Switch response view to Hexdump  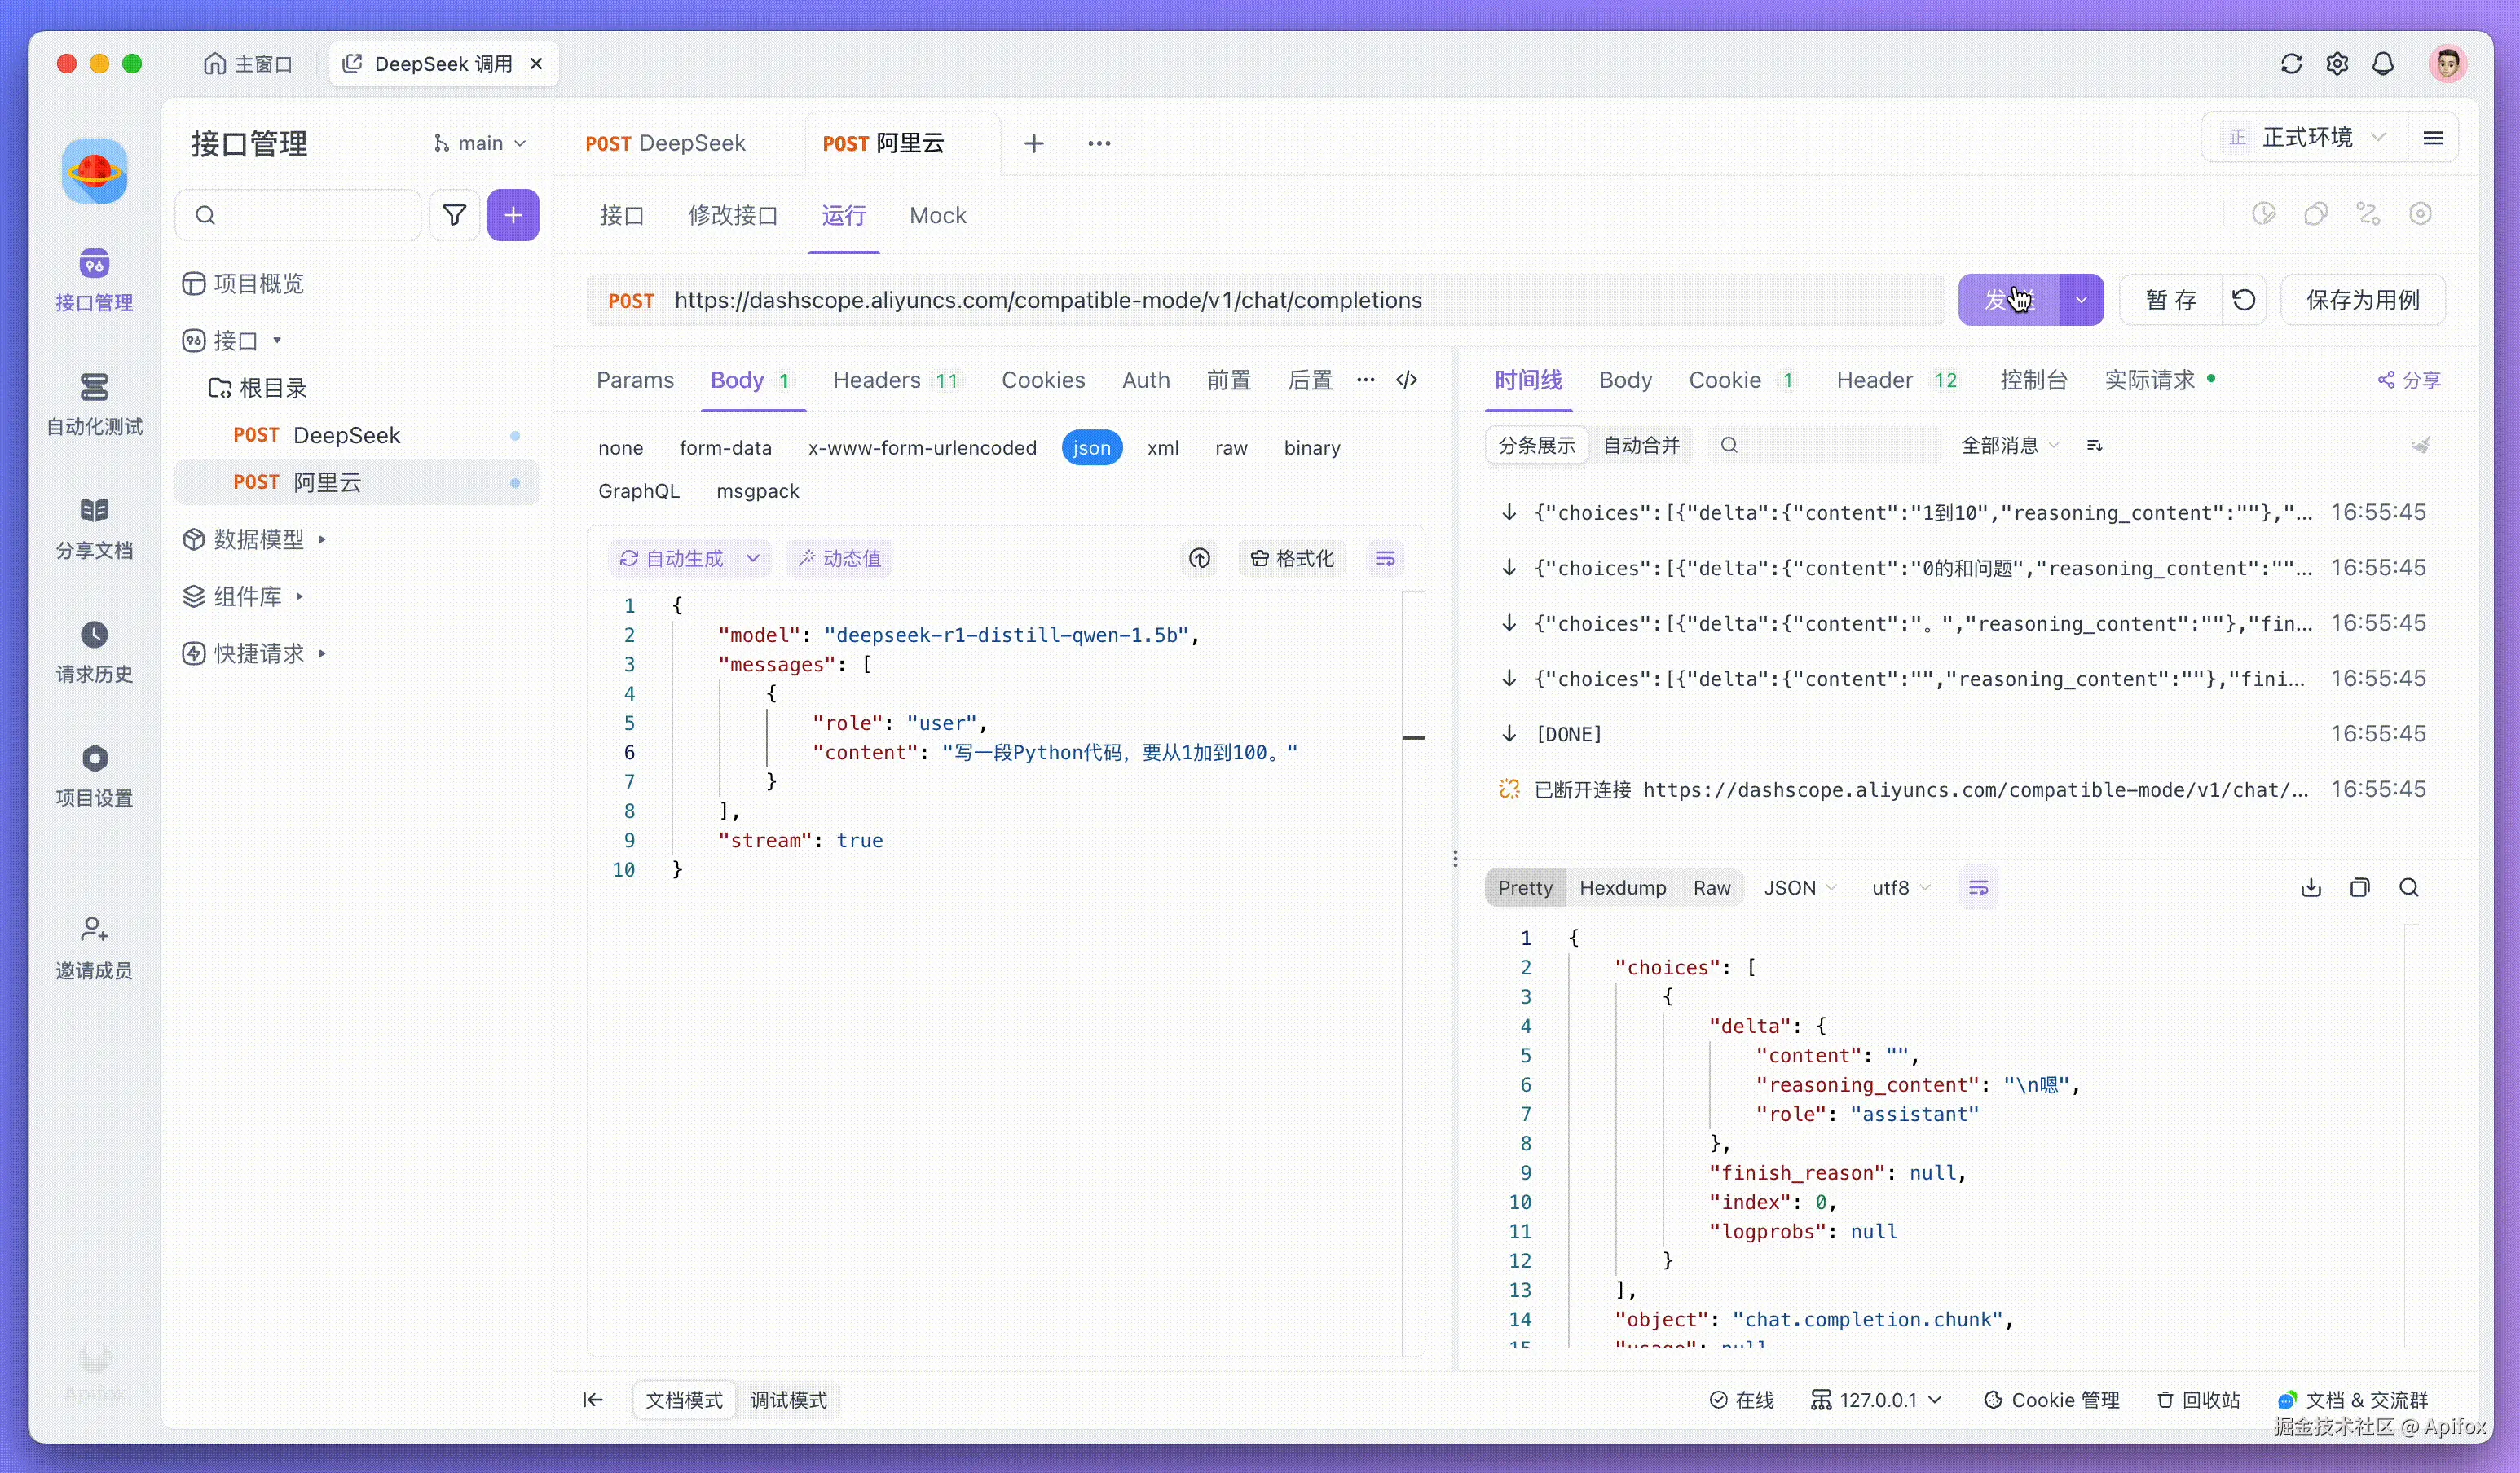pos(1622,887)
